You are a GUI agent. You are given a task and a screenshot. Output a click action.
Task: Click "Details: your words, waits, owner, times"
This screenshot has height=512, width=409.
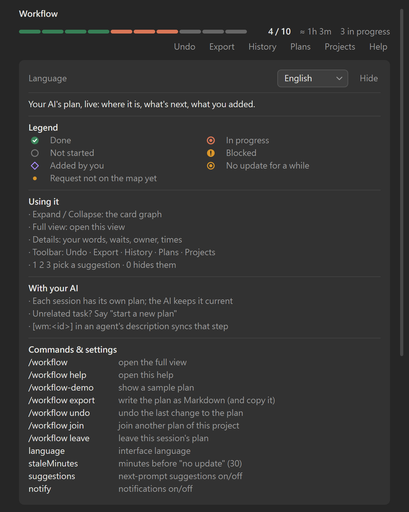(x=105, y=240)
